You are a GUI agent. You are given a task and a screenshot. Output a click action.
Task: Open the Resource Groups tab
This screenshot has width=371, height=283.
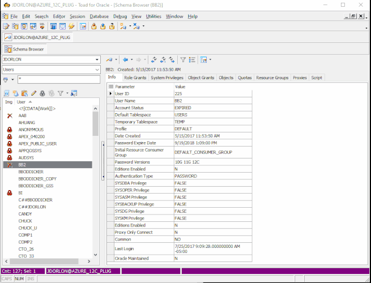tap(272, 78)
